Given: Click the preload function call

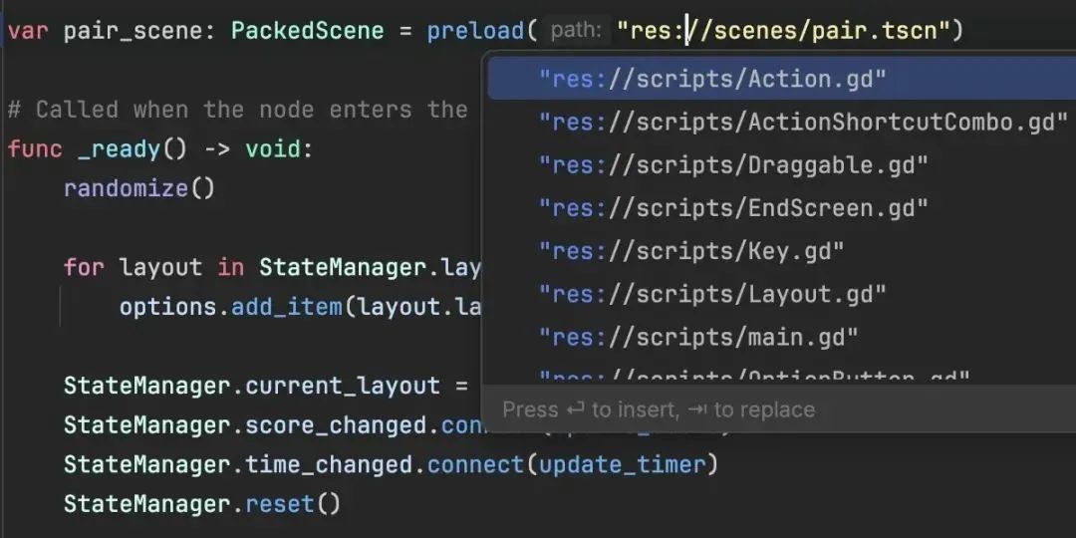Looking at the screenshot, I should click(x=475, y=31).
